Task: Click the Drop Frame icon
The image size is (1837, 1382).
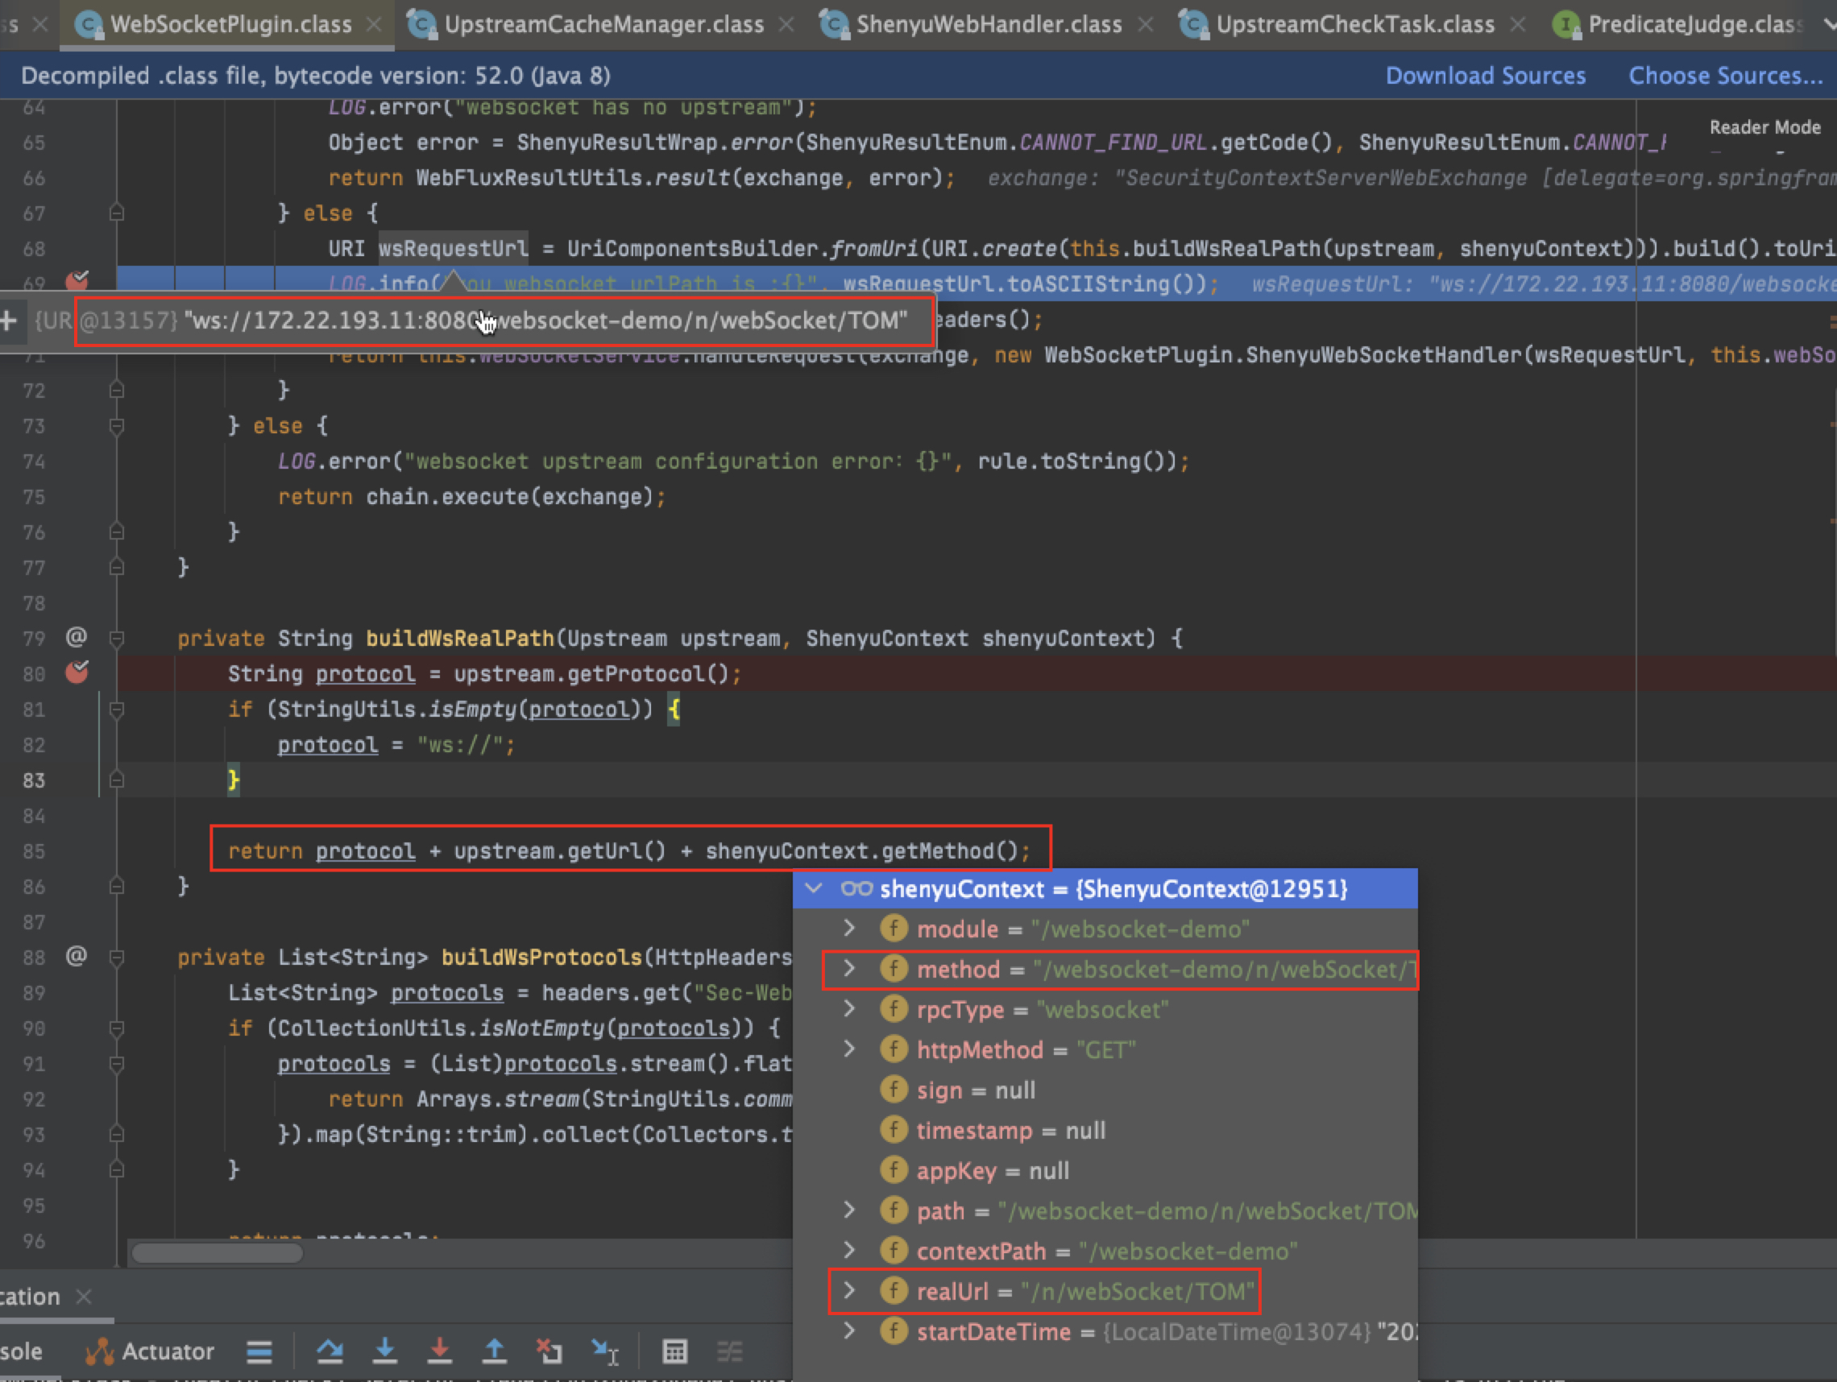Action: (x=549, y=1351)
